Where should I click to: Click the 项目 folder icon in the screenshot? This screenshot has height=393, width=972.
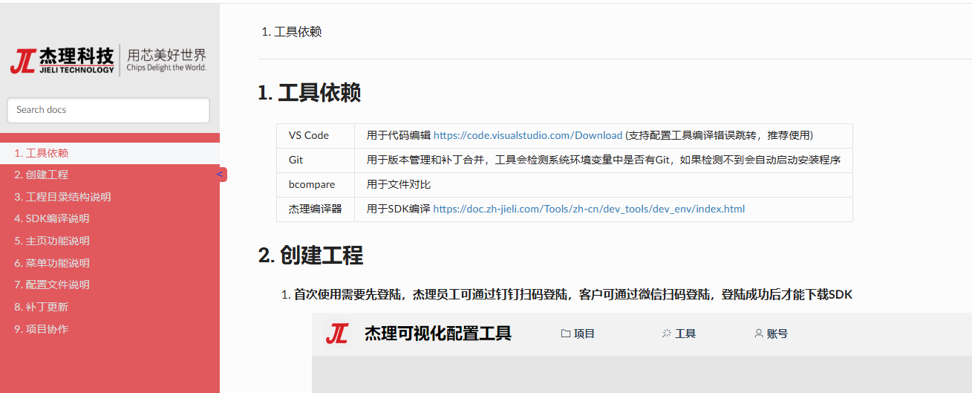[x=566, y=334]
